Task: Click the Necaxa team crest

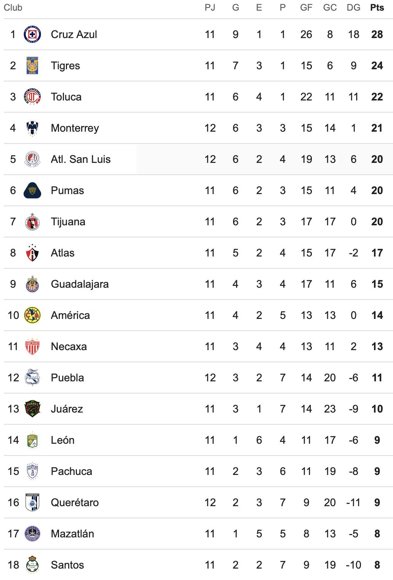Action: tap(32, 346)
